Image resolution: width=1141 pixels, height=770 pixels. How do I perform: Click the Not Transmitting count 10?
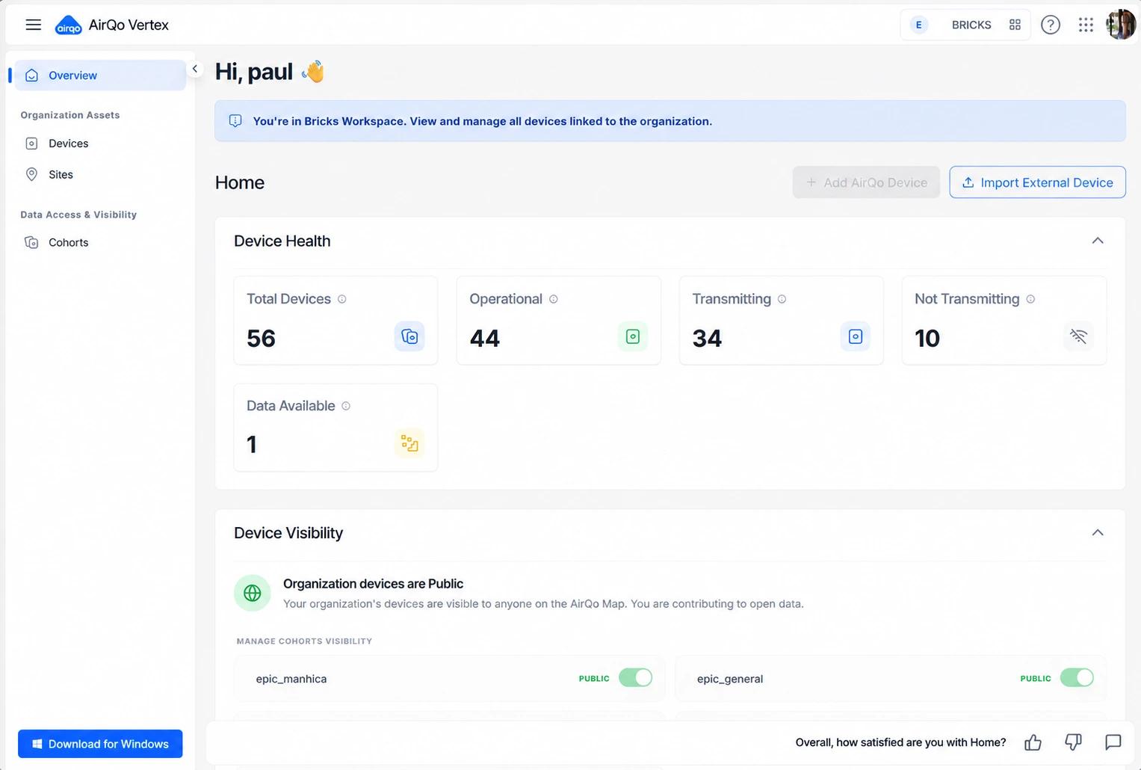[x=927, y=338]
